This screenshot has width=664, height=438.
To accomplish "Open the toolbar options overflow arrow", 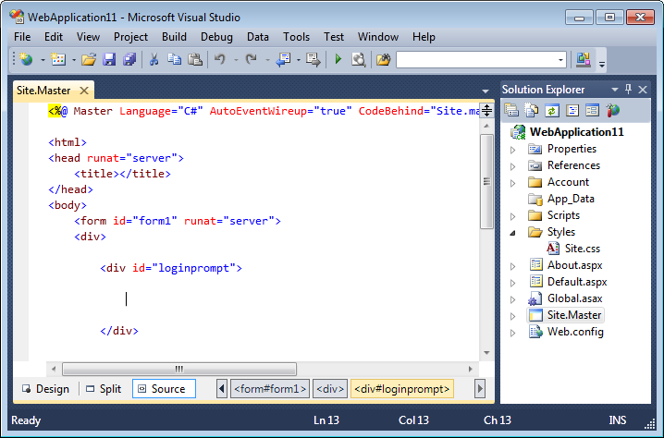I will tap(602, 64).
